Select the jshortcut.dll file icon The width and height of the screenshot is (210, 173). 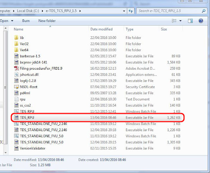[16, 75]
